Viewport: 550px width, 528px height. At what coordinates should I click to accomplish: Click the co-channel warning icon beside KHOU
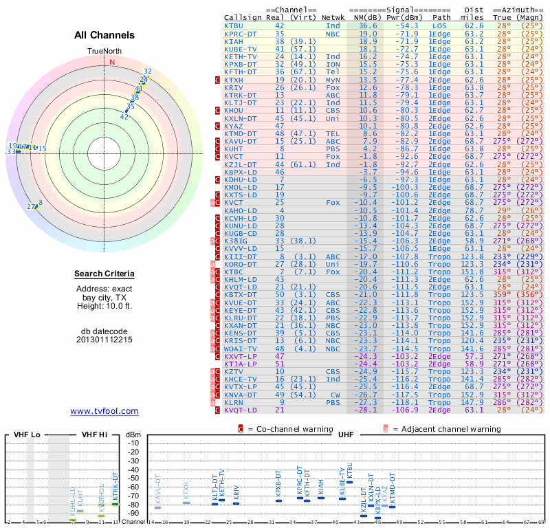click(217, 111)
